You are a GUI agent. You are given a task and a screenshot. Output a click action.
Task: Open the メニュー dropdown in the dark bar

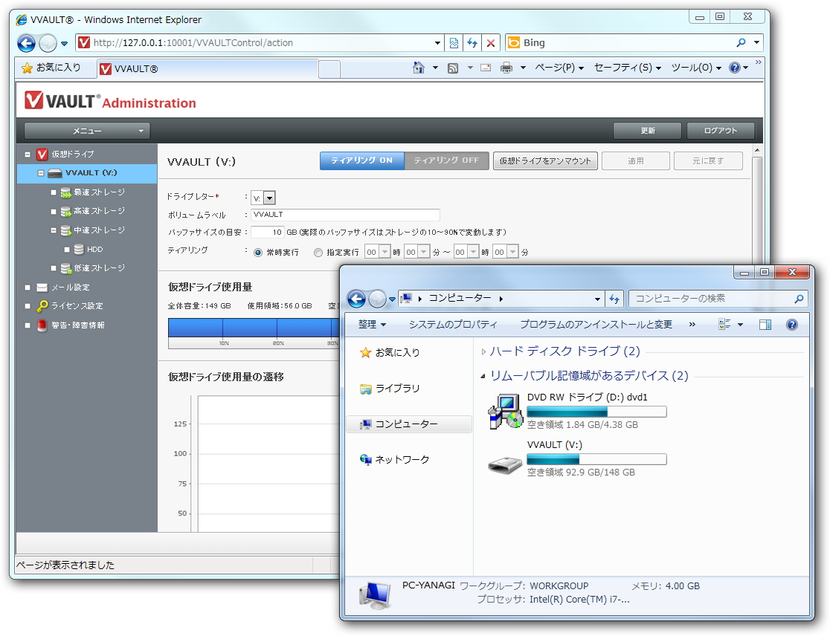[x=87, y=131]
